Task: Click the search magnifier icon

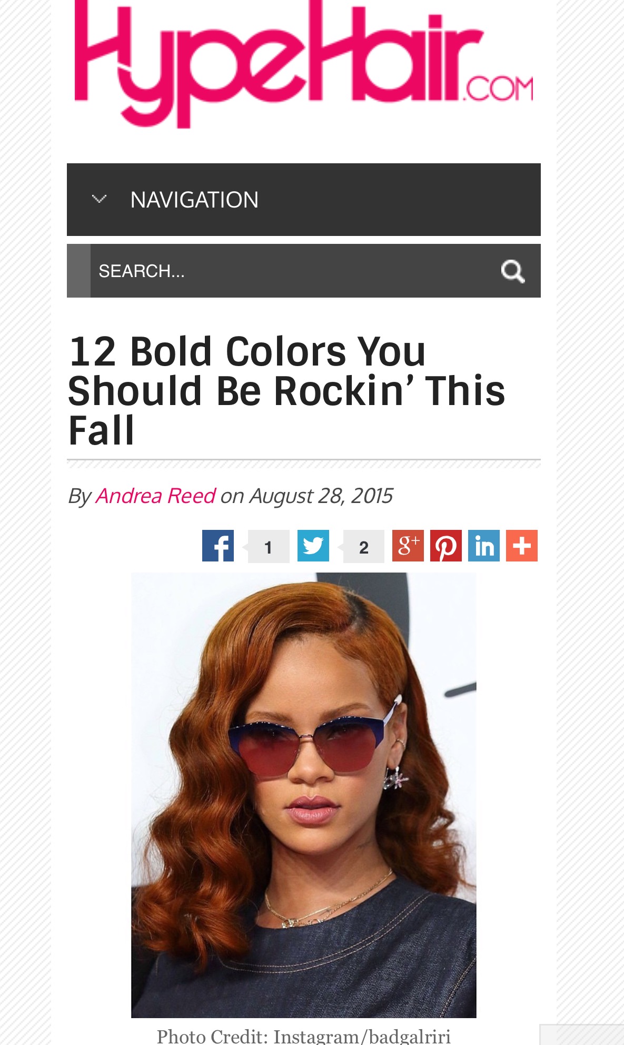Action: [x=512, y=271]
